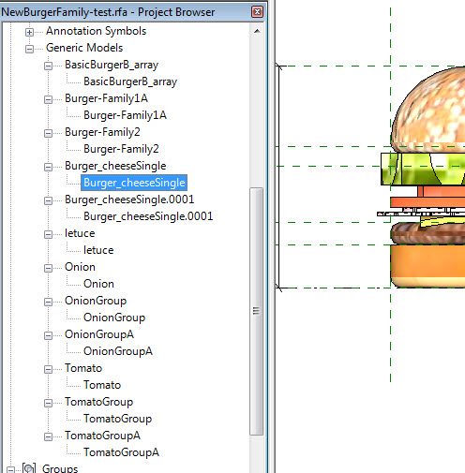465x473 pixels.
Task: Select the highlighted Burger_cheeseSingle type
Action: tap(134, 183)
